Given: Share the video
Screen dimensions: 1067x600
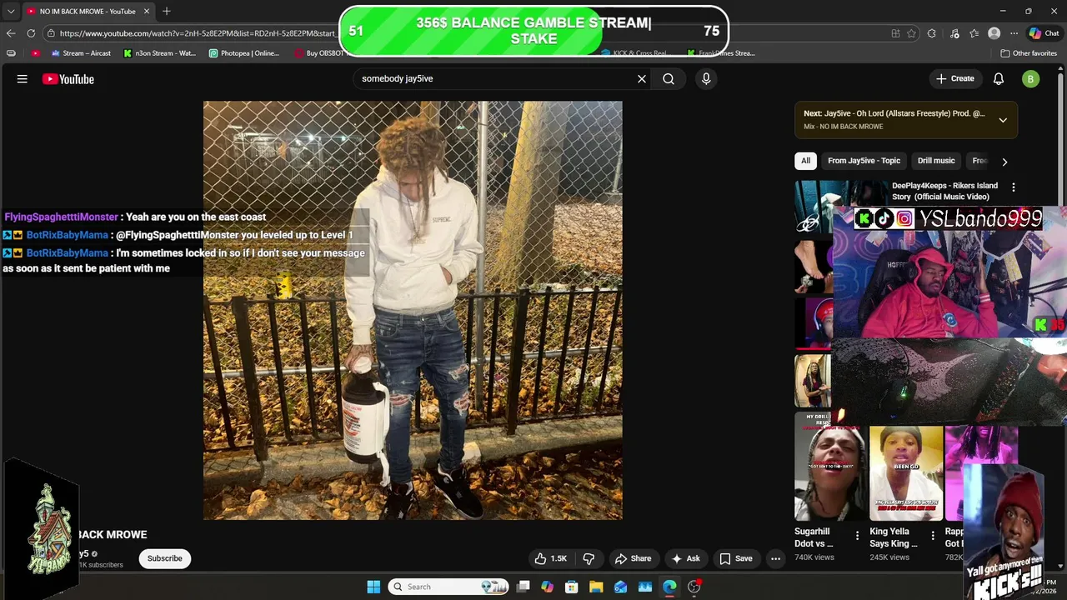Looking at the screenshot, I should 633,558.
